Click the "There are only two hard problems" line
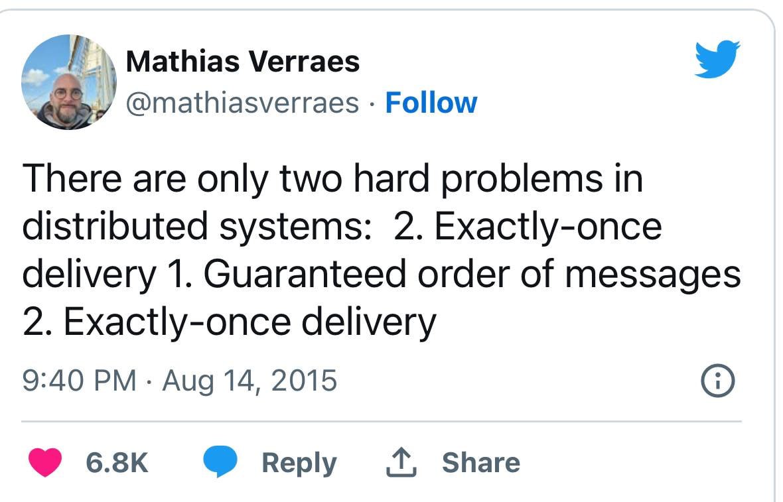 332,178
